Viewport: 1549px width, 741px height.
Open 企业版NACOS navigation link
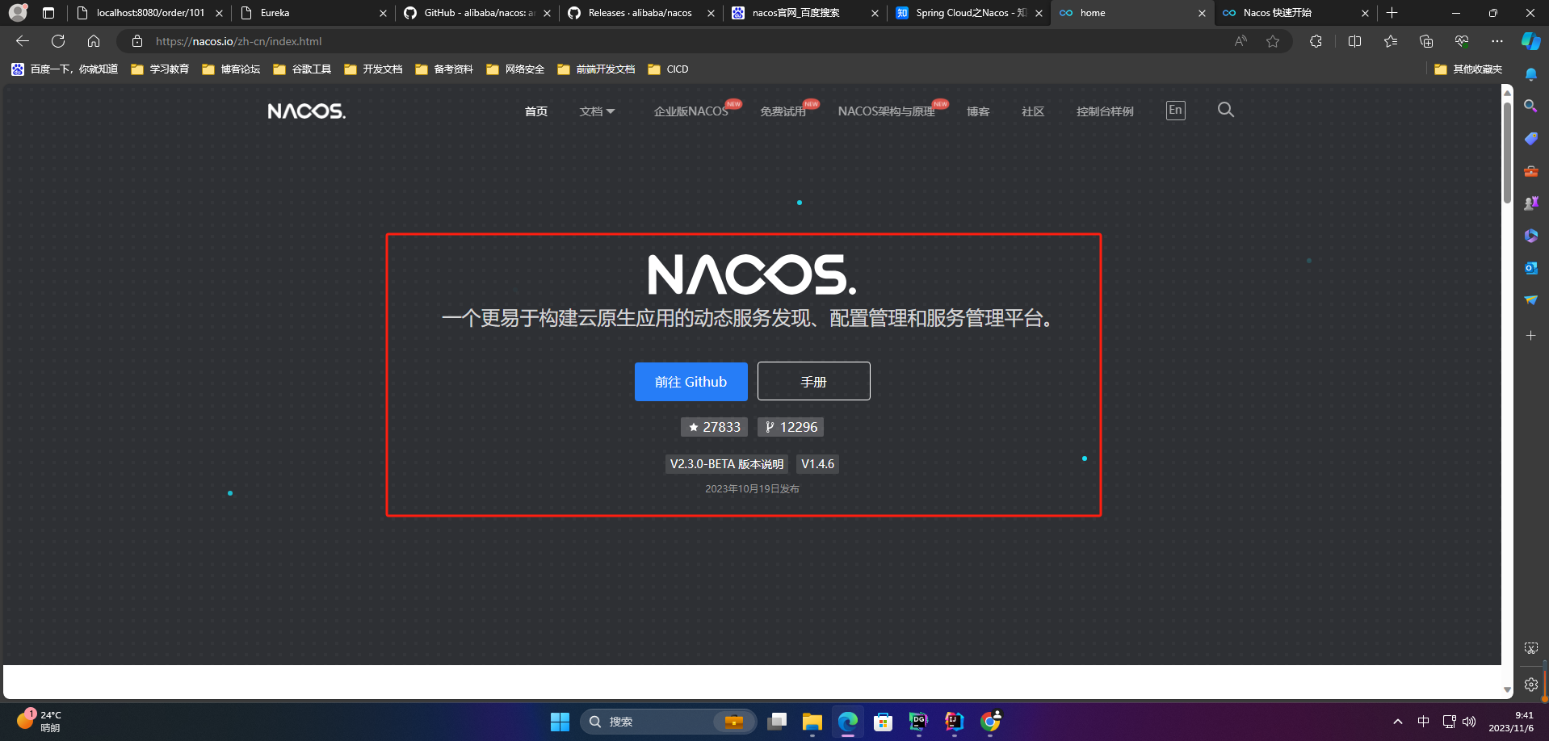click(691, 111)
